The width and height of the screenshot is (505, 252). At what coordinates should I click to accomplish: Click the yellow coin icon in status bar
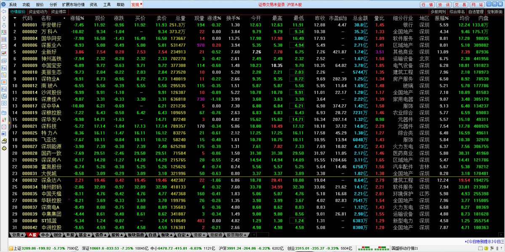point(486,248)
